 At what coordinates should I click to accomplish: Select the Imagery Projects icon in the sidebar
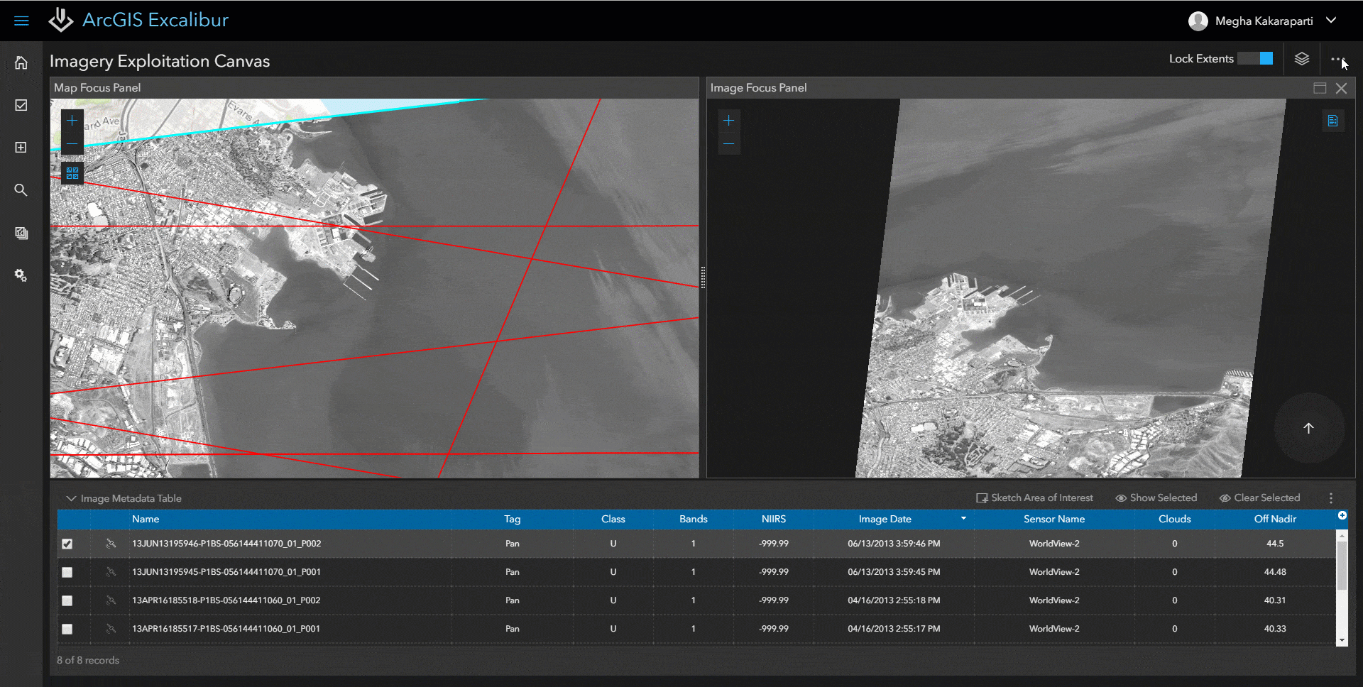pos(21,233)
